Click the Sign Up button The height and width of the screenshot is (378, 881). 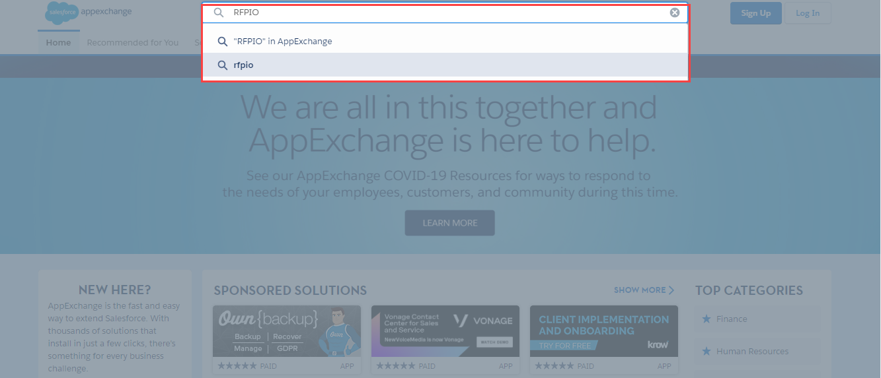755,13
